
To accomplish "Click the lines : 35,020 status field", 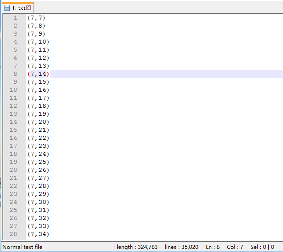I will 181,247.
